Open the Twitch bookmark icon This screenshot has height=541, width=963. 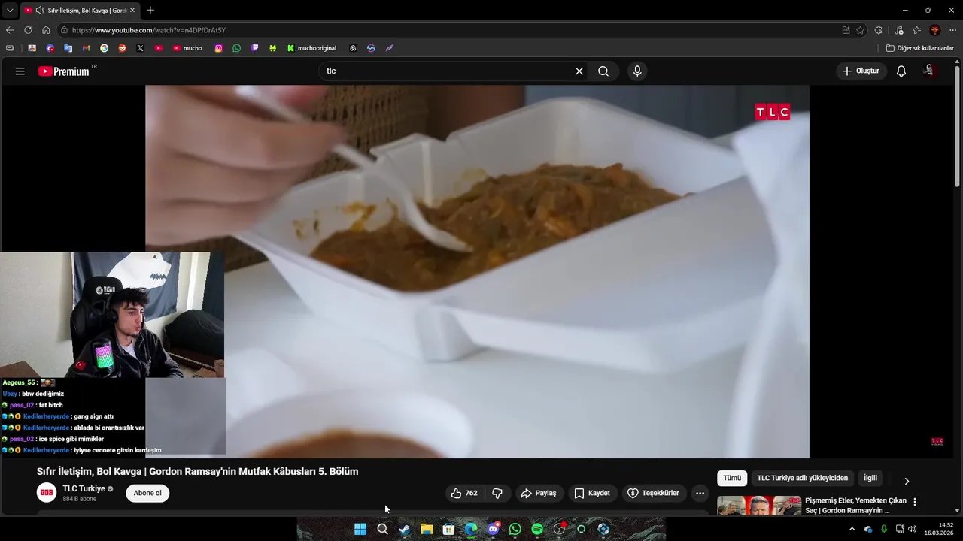point(255,48)
